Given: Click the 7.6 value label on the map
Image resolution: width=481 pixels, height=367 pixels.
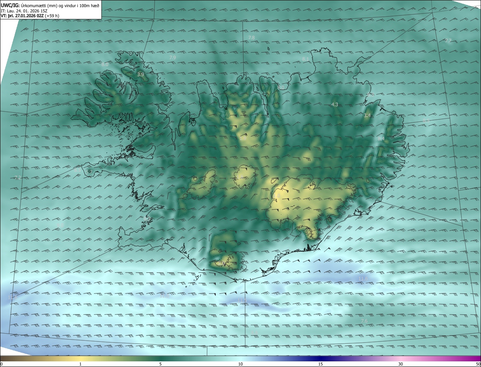Looking at the screenshot, I should [x=364, y=321].
